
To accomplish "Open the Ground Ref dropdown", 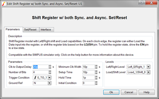I will tap(50, 83).
